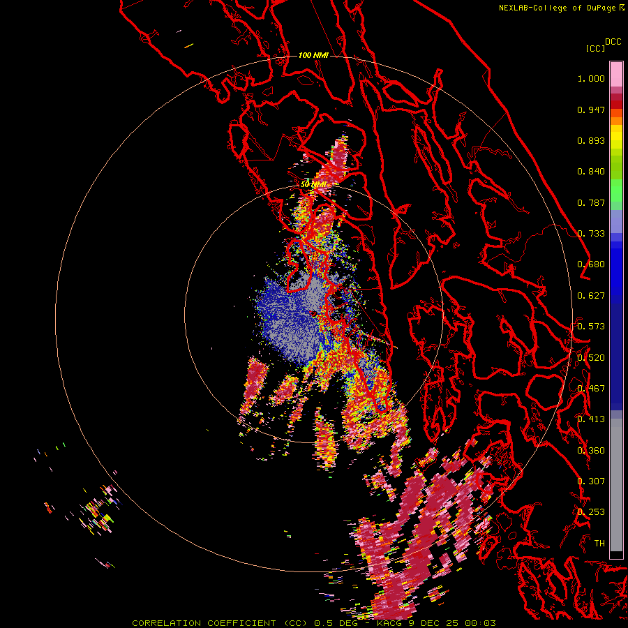The width and height of the screenshot is (628, 628).
Task: Click the 0.893 legend value
Action: point(591,140)
